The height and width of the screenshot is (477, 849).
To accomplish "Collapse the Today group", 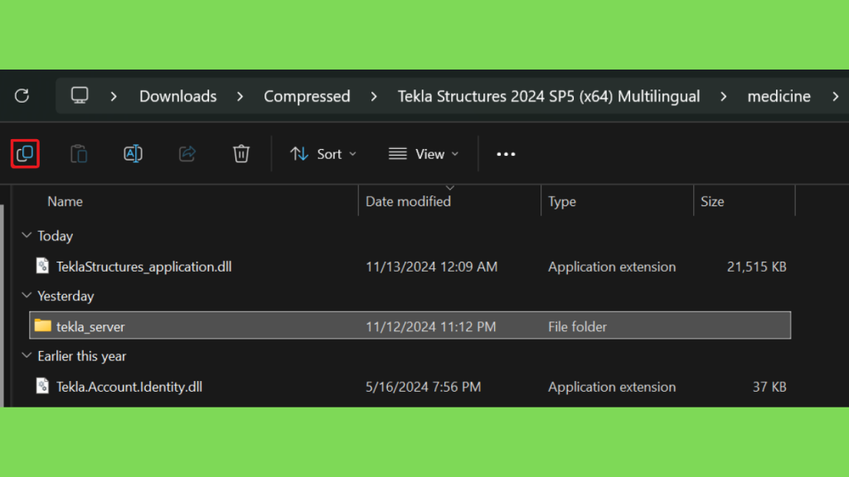I will tap(27, 235).
